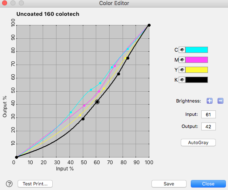
Task: Click the Output value field
Action: 208,126
